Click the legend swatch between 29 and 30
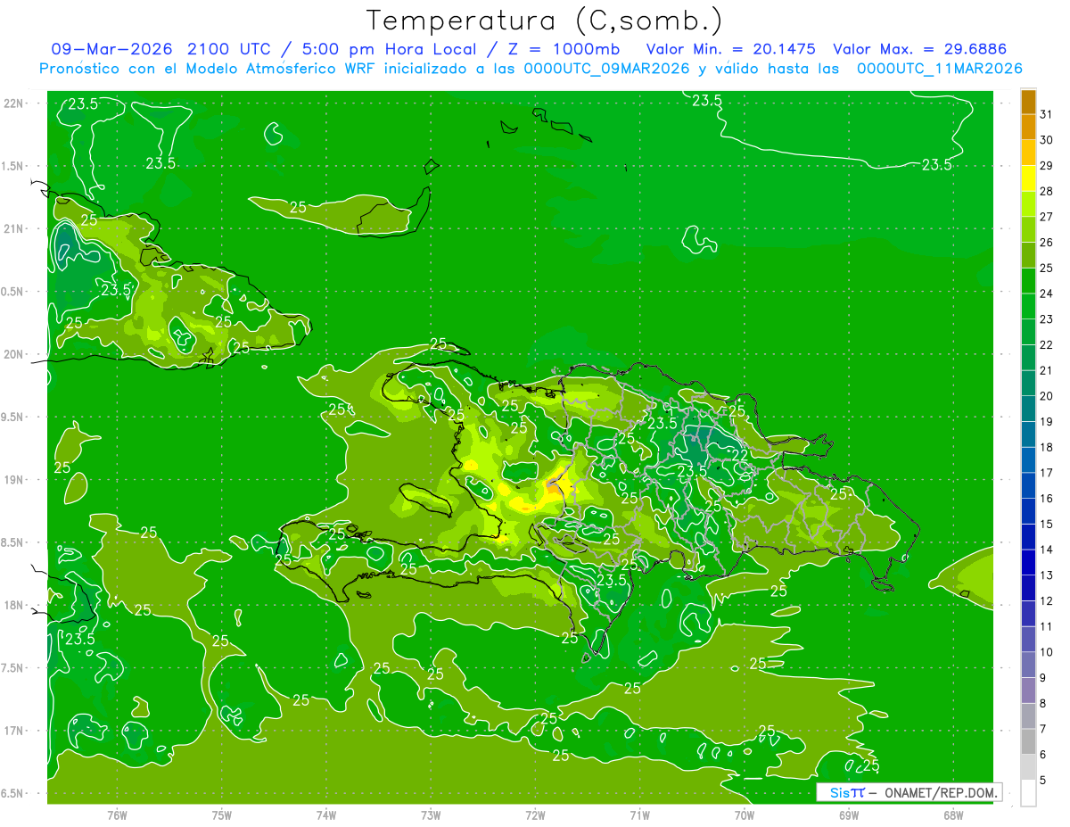1070x827 pixels. [x=1028, y=153]
